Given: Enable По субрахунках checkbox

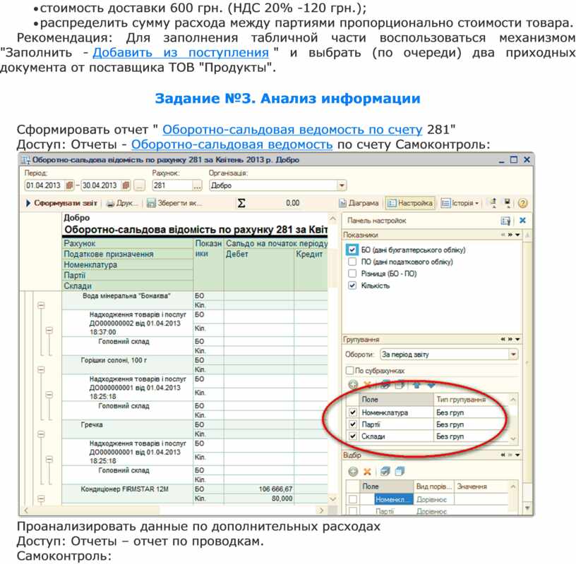Looking at the screenshot, I should 349,371.
